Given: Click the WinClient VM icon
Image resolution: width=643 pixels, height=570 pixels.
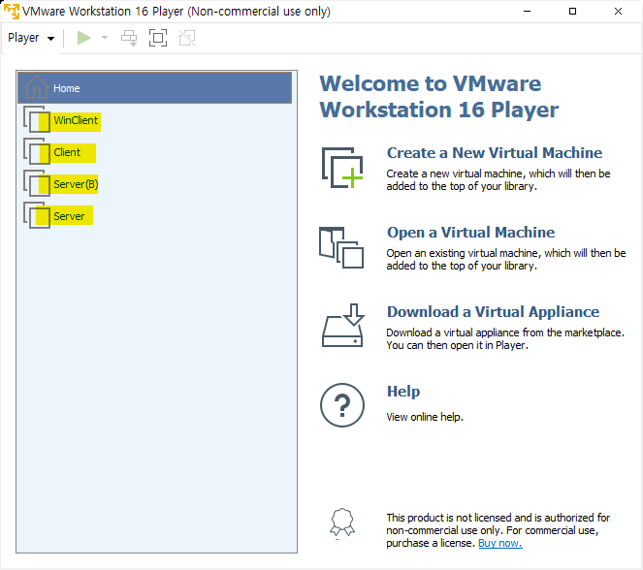Looking at the screenshot, I should 37,119.
